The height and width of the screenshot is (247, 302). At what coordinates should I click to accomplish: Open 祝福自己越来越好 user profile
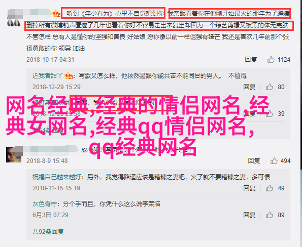tap(57, 177)
